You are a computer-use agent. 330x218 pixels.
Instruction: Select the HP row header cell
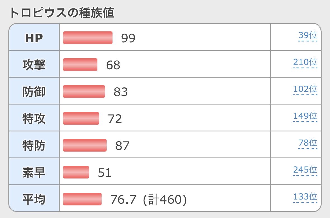pyautogui.click(x=34, y=37)
